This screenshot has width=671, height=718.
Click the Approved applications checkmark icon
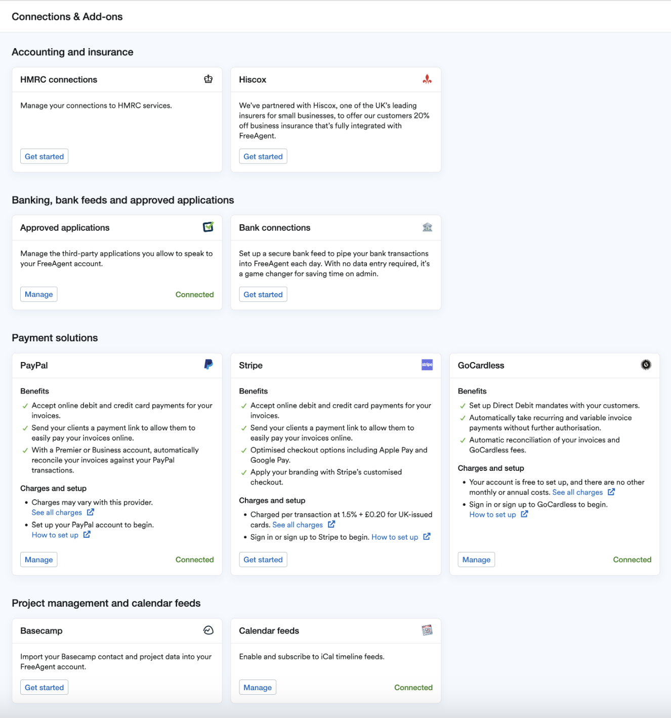(x=208, y=227)
